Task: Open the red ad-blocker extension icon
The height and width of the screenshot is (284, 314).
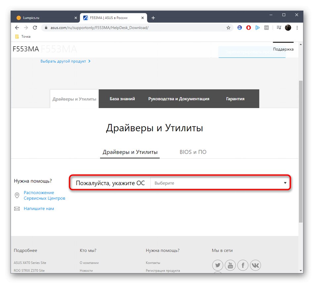Action: click(x=248, y=28)
